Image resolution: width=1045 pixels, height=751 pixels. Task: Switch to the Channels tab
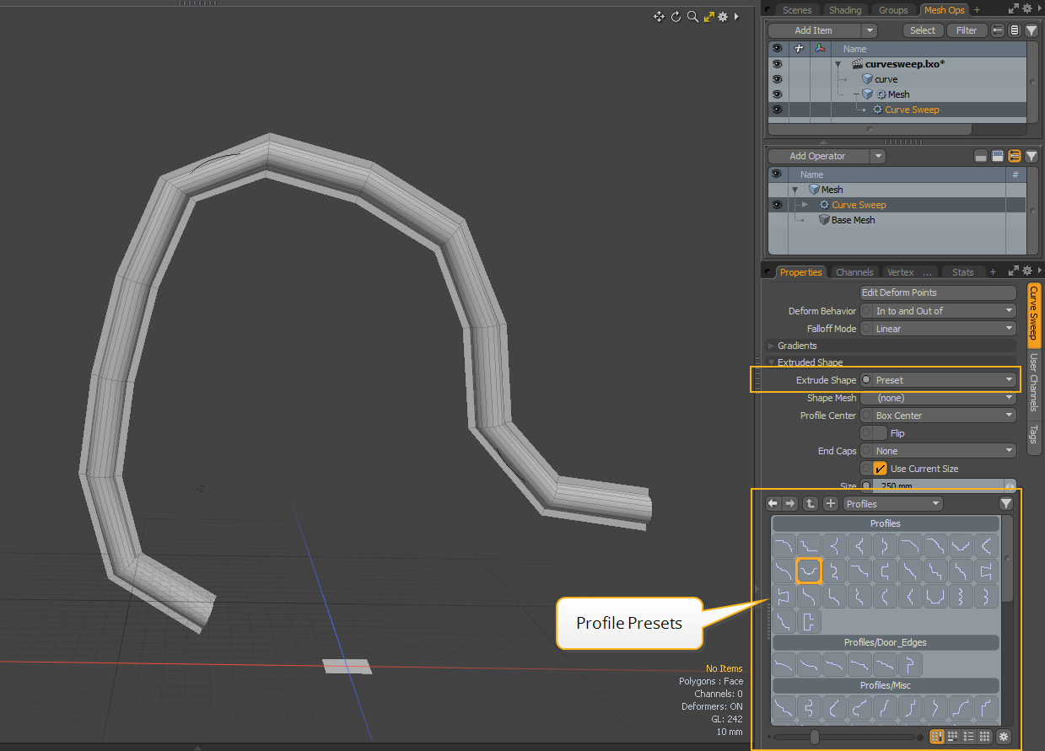click(854, 272)
